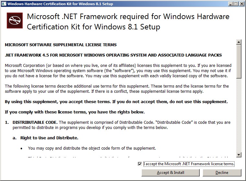Click the license scrollbar down arrow
The width and height of the screenshot is (246, 181).
[x=239, y=155]
